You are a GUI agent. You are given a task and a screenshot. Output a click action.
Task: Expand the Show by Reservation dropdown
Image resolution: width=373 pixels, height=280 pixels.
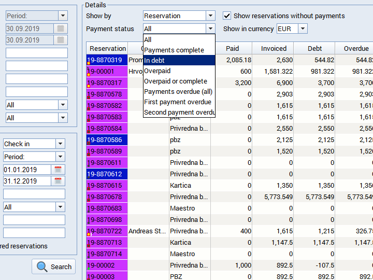210,16
